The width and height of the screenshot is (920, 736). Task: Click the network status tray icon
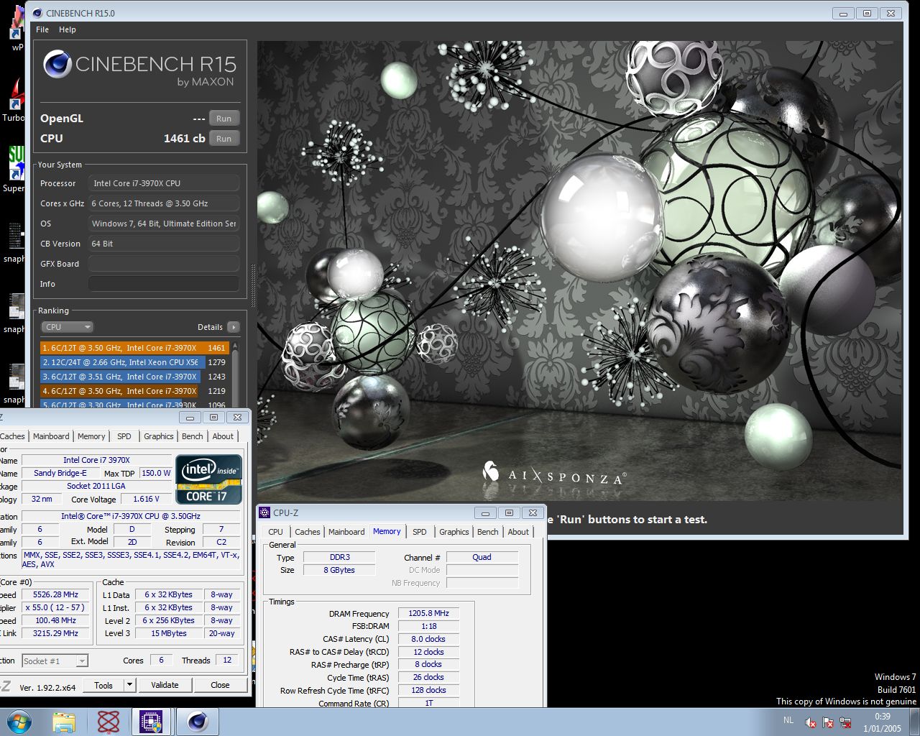coord(845,722)
